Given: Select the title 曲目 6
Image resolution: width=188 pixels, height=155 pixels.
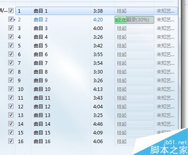Looking at the screenshot, I should pos(40,55).
